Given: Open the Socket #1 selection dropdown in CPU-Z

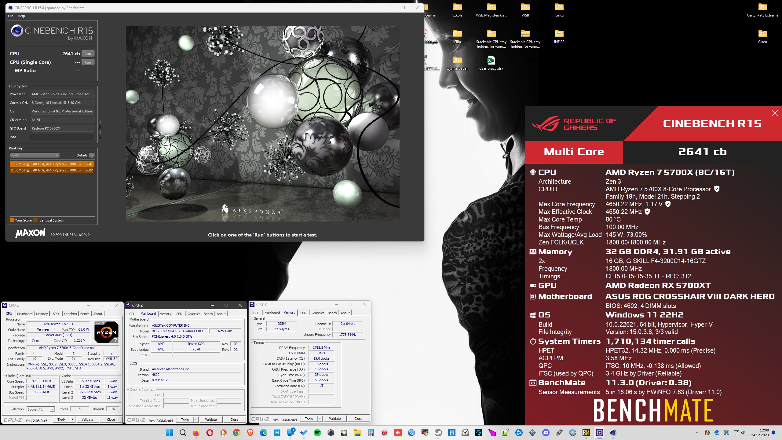Looking at the screenshot, I should [x=41, y=409].
